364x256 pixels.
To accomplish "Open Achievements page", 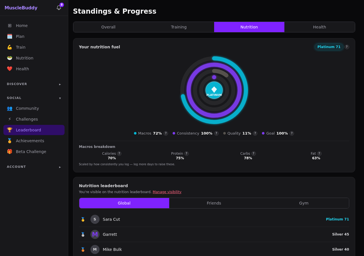I will click(x=34, y=141).
